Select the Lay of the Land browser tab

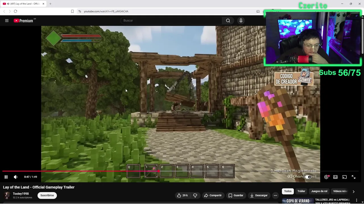(23, 4)
